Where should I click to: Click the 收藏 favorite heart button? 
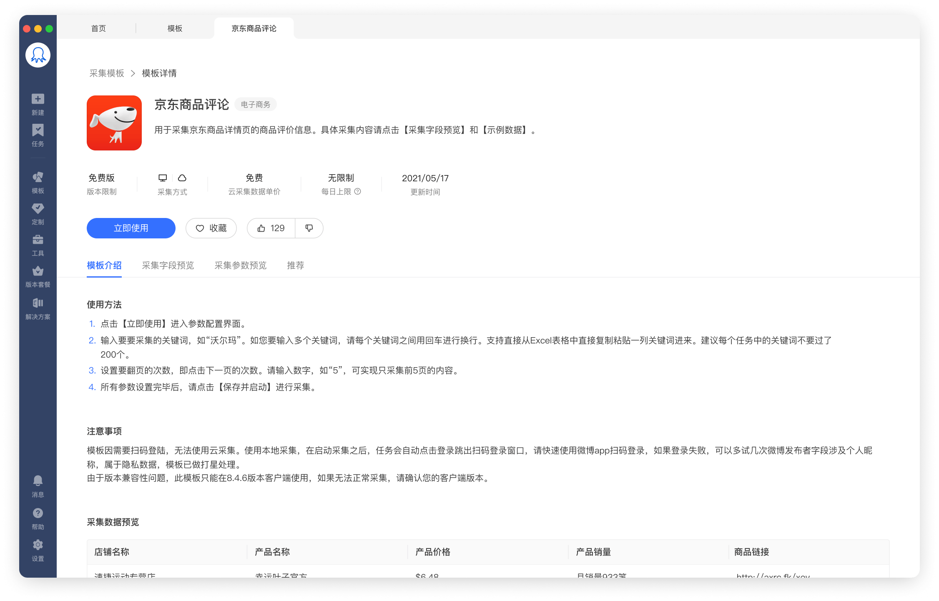pyautogui.click(x=211, y=228)
